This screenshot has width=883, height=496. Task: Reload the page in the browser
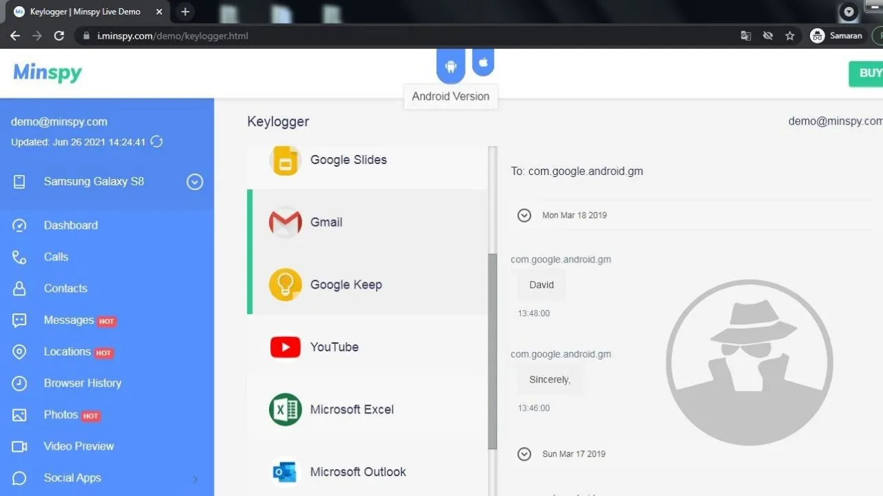tap(59, 36)
